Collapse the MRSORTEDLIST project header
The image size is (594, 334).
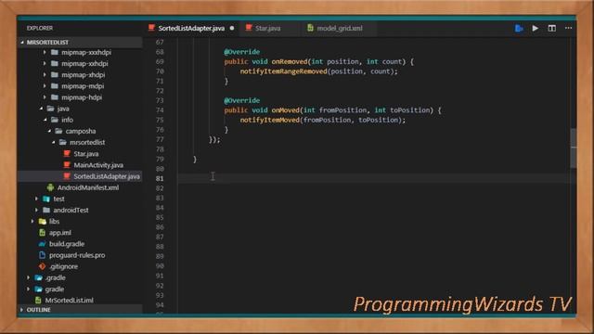[81, 42]
